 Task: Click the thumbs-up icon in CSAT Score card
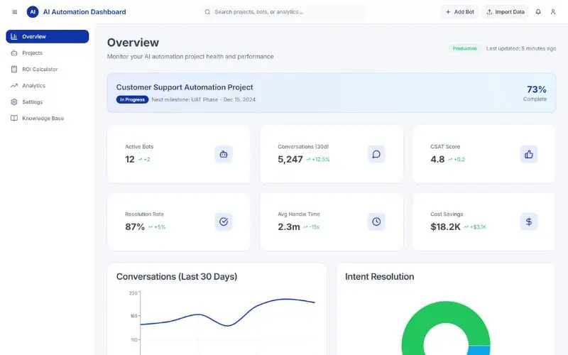click(529, 154)
